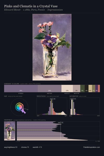The height and width of the screenshot is (156, 104).
Task: Pick the 8% taupe color swatch
Action: pos(77,88)
